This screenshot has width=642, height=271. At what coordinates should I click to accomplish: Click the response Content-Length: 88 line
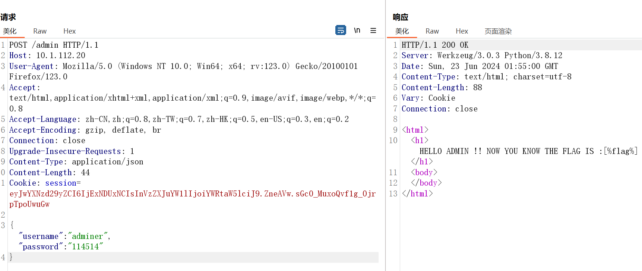tap(442, 88)
